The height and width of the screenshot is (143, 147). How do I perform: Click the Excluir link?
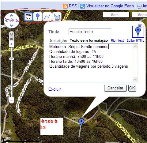point(55,89)
